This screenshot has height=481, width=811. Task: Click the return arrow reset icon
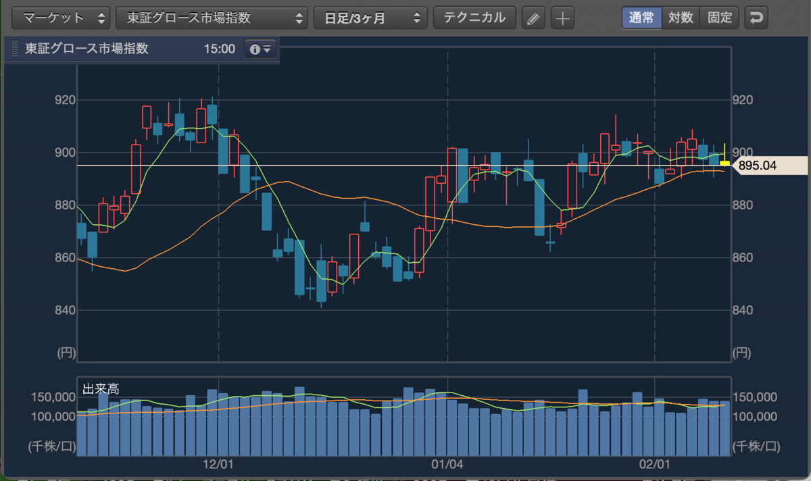(757, 18)
